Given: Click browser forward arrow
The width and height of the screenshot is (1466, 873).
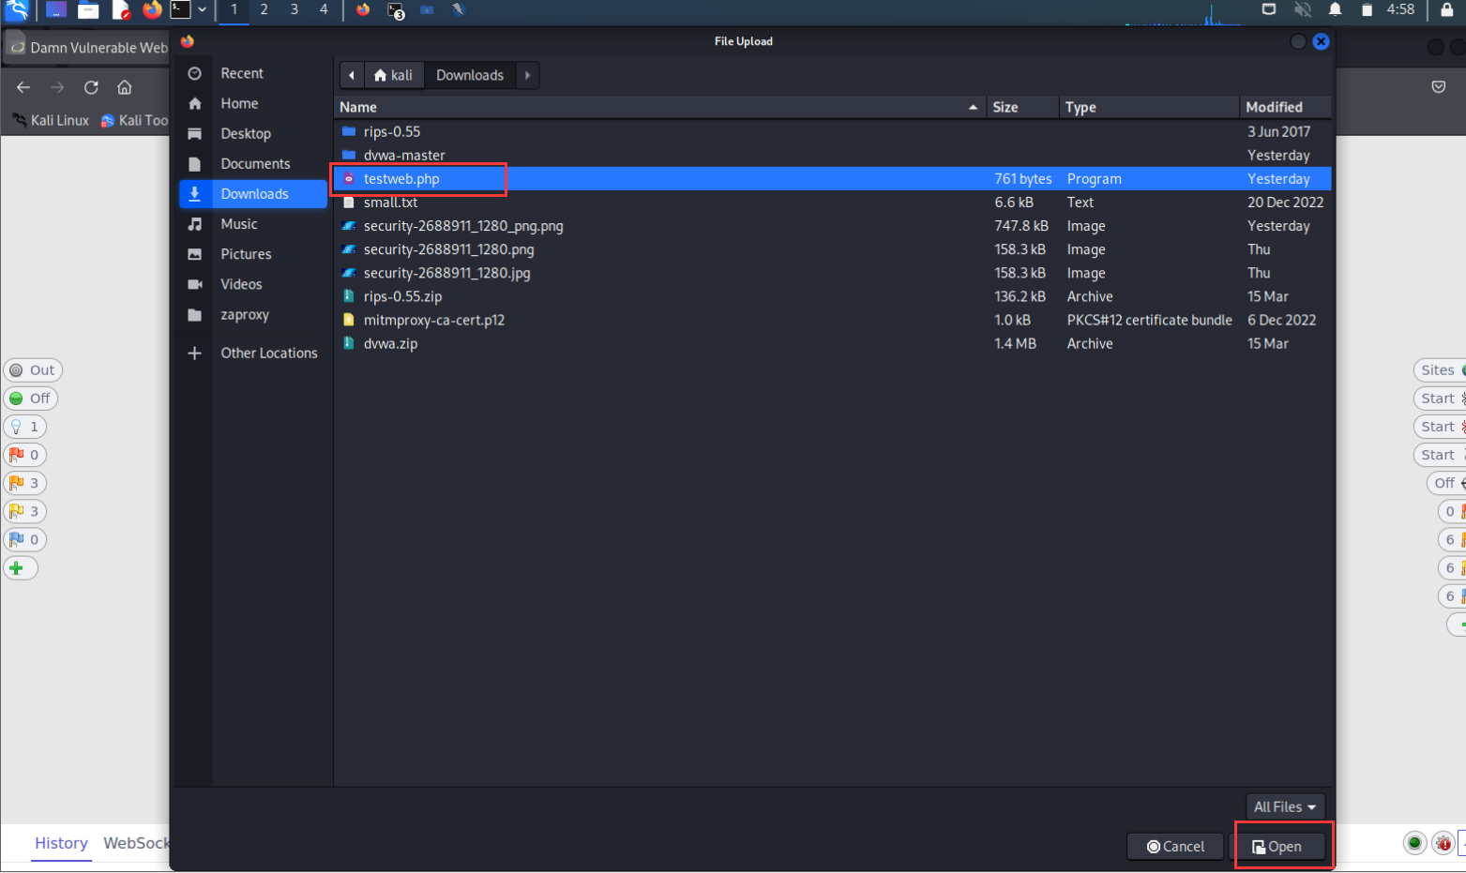Looking at the screenshot, I should 57,87.
